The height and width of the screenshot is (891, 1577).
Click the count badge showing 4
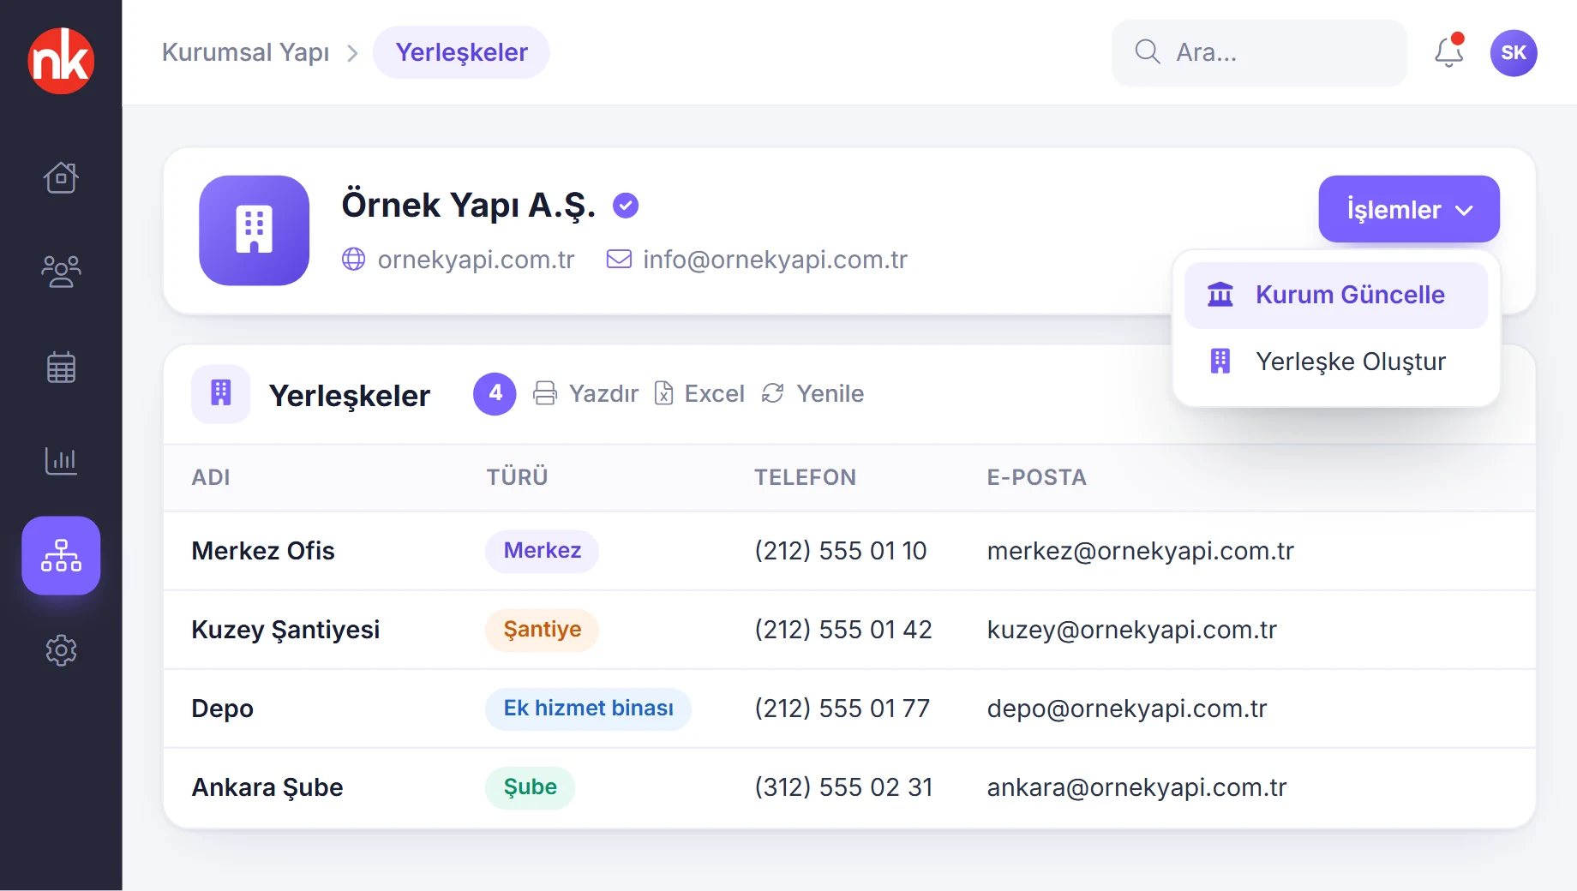click(x=495, y=394)
